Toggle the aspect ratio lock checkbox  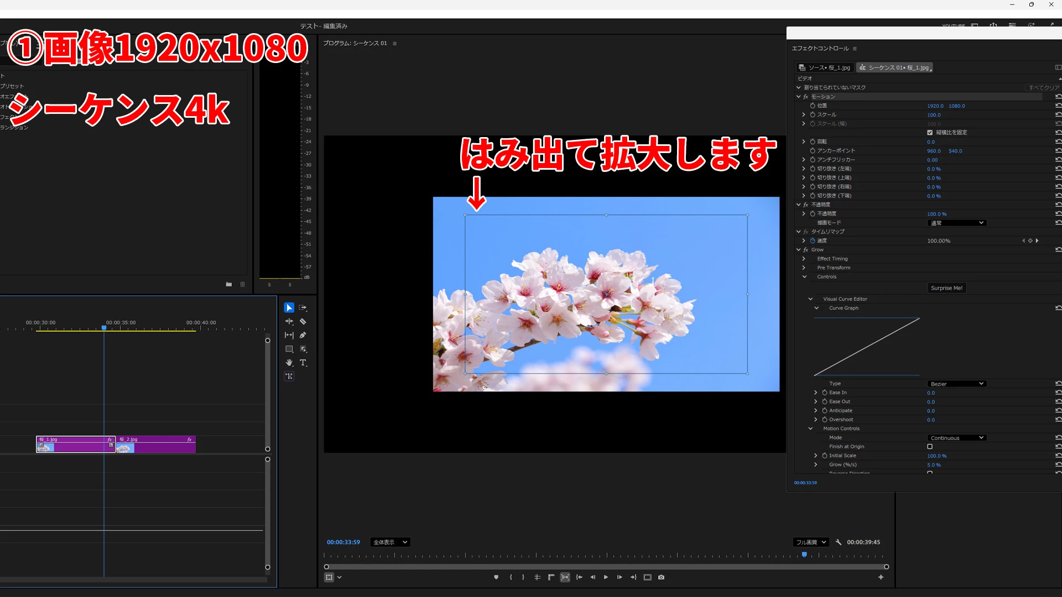(930, 133)
